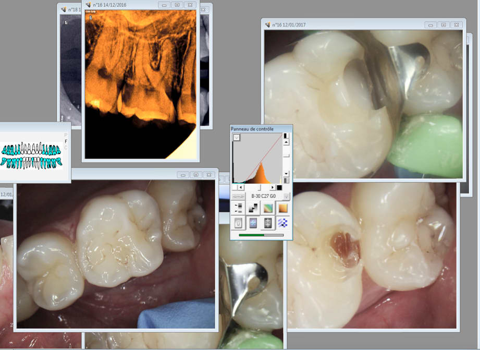Toggle the checkbox in the histogram corner
Screen dimensions: 480x350
237,137
